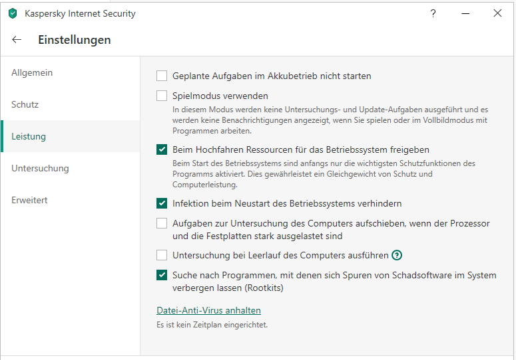The width and height of the screenshot is (516, 360).
Task: Click the Kaspersky shield logo icon
Action: pyautogui.click(x=13, y=13)
